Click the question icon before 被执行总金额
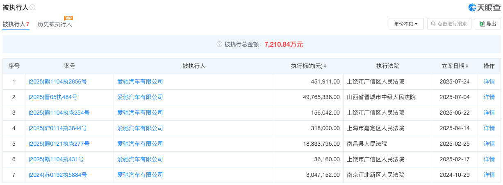Image resolution: width=503 pixels, height=185 pixels. (x=219, y=44)
